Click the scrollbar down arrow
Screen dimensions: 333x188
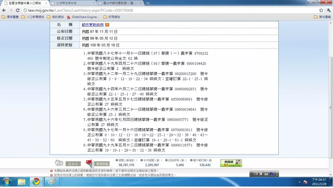click(331, 175)
